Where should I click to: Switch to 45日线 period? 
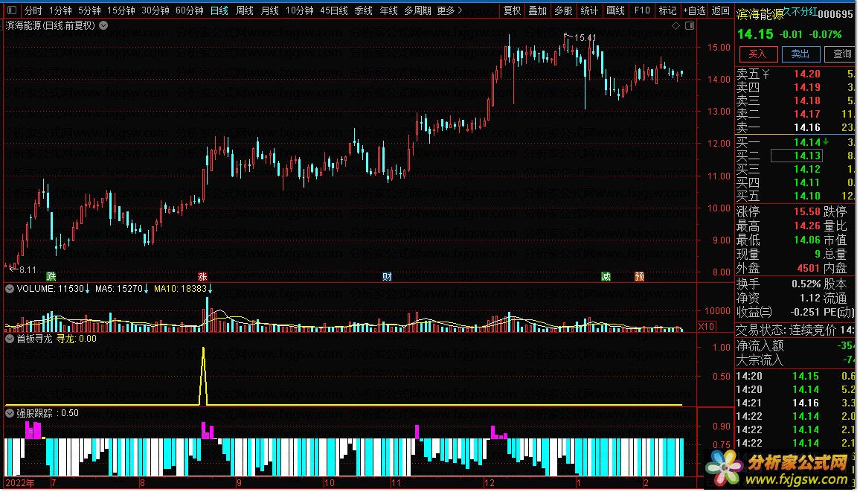click(x=334, y=10)
